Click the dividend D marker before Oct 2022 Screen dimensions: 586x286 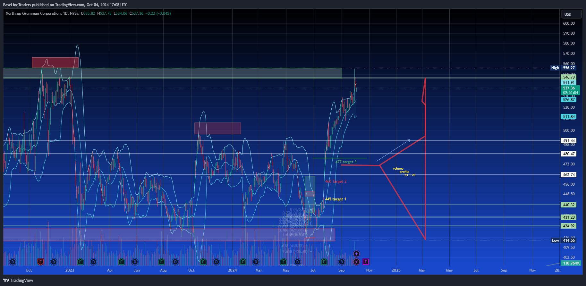[x=13, y=262]
